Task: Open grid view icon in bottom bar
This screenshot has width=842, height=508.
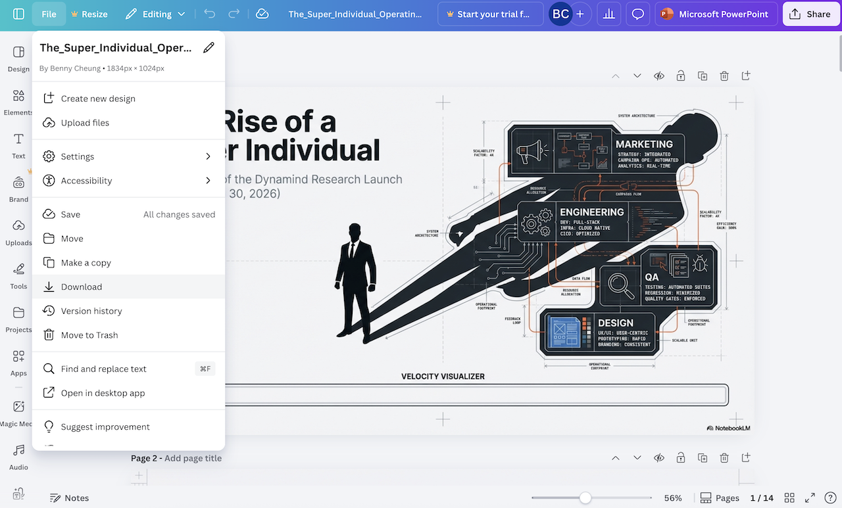Action: point(789,498)
